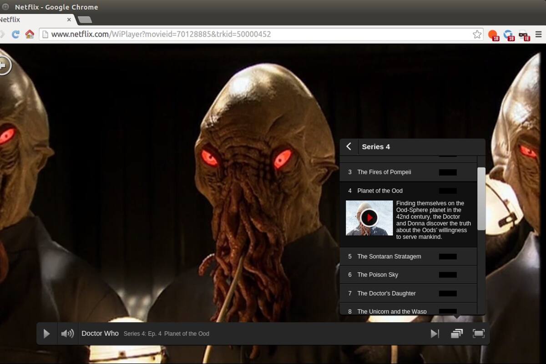This screenshot has width=546, height=364.
Task: Reload the page in Chrome
Action: click(15, 34)
